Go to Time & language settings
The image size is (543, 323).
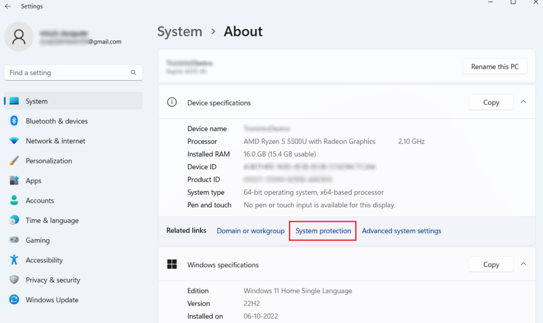point(52,221)
